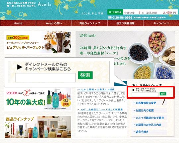The image size is (179, 143).
Task: Open the 大還元エコ割便 news headline link
Action: click(x=97, y=89)
